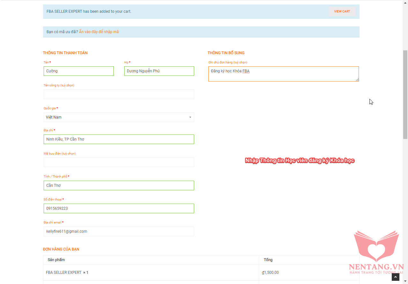The height and width of the screenshot is (284, 408).
Task: Click the page vertical scrollbar thumb
Action: (405, 94)
